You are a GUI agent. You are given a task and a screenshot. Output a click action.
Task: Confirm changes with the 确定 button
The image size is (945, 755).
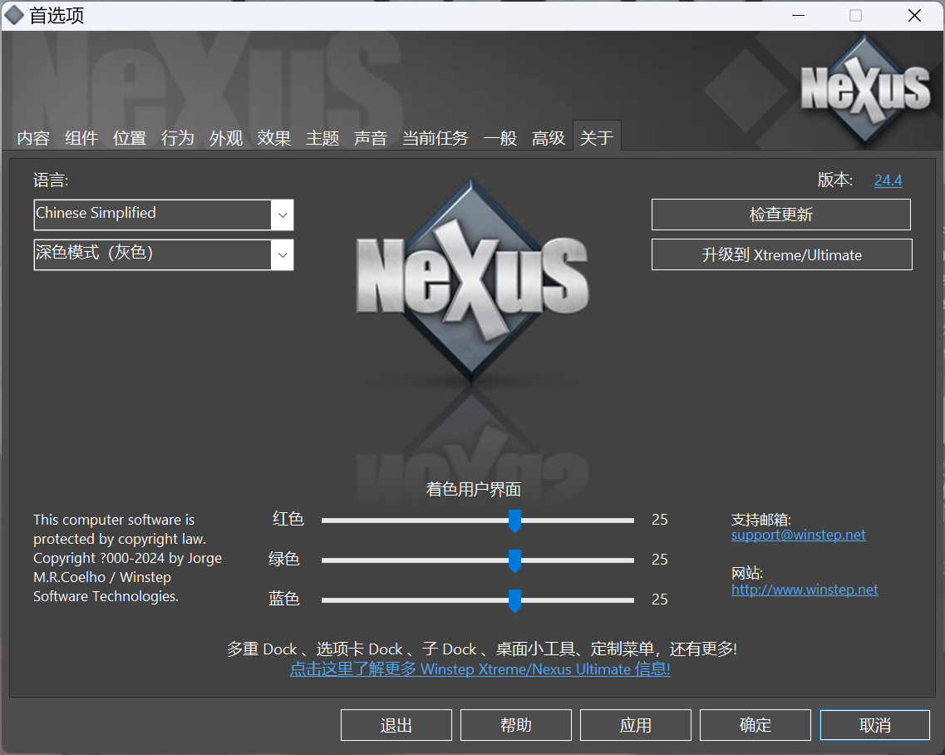[755, 724]
